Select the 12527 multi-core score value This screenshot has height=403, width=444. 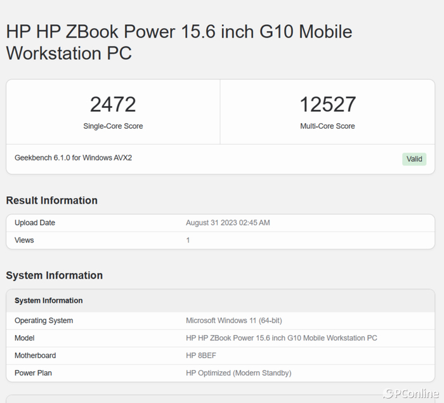[328, 104]
